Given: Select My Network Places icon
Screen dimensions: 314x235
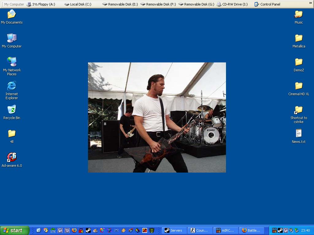Looking at the screenshot, I should pyautogui.click(x=12, y=66).
